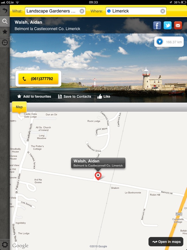Tap the Wi-Fi icon in status bar
This screenshot has height=250, width=187.
17,2
